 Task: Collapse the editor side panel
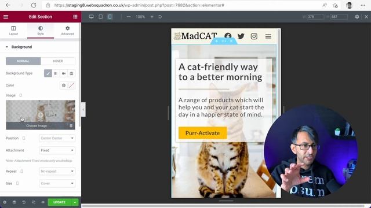tap(83, 109)
